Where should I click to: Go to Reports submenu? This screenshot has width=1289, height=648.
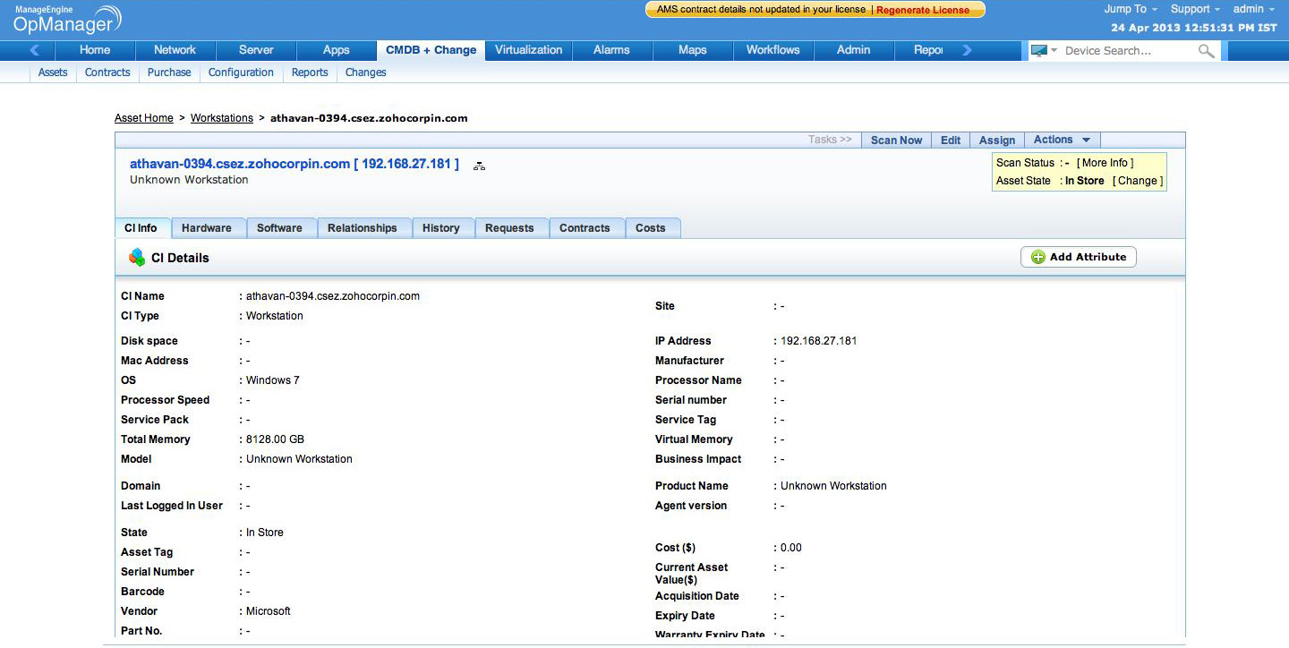click(x=310, y=72)
